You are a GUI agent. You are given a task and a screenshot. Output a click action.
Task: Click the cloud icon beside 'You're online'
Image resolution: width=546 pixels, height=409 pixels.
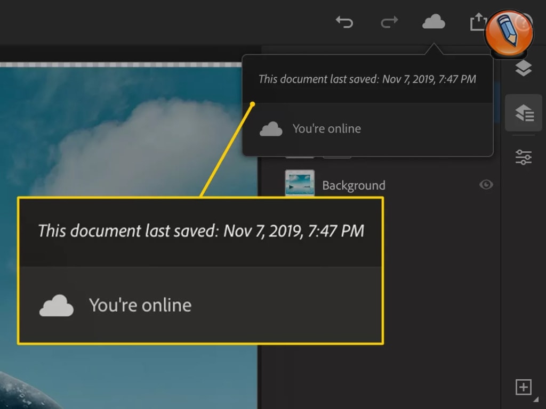pyautogui.click(x=271, y=129)
